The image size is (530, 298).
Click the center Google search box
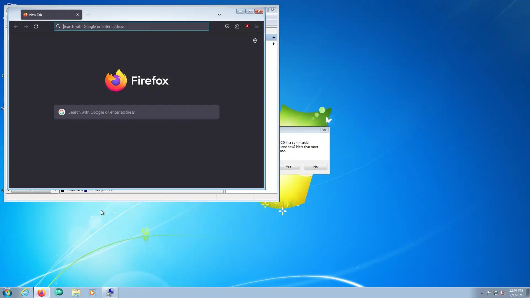137,112
